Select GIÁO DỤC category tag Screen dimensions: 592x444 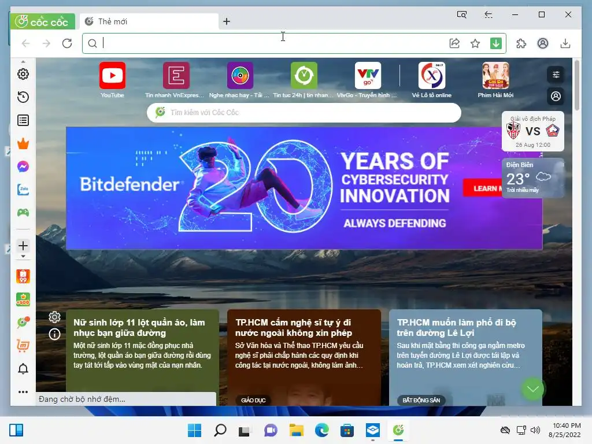coord(253,400)
